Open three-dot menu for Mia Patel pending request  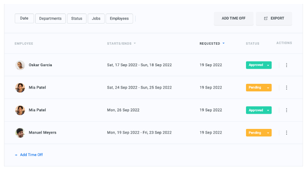click(x=286, y=88)
